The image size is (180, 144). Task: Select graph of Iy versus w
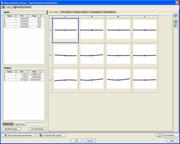coord(145,80)
